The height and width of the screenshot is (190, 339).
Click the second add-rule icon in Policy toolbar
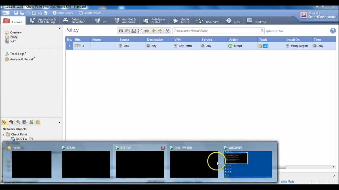[x=127, y=31]
